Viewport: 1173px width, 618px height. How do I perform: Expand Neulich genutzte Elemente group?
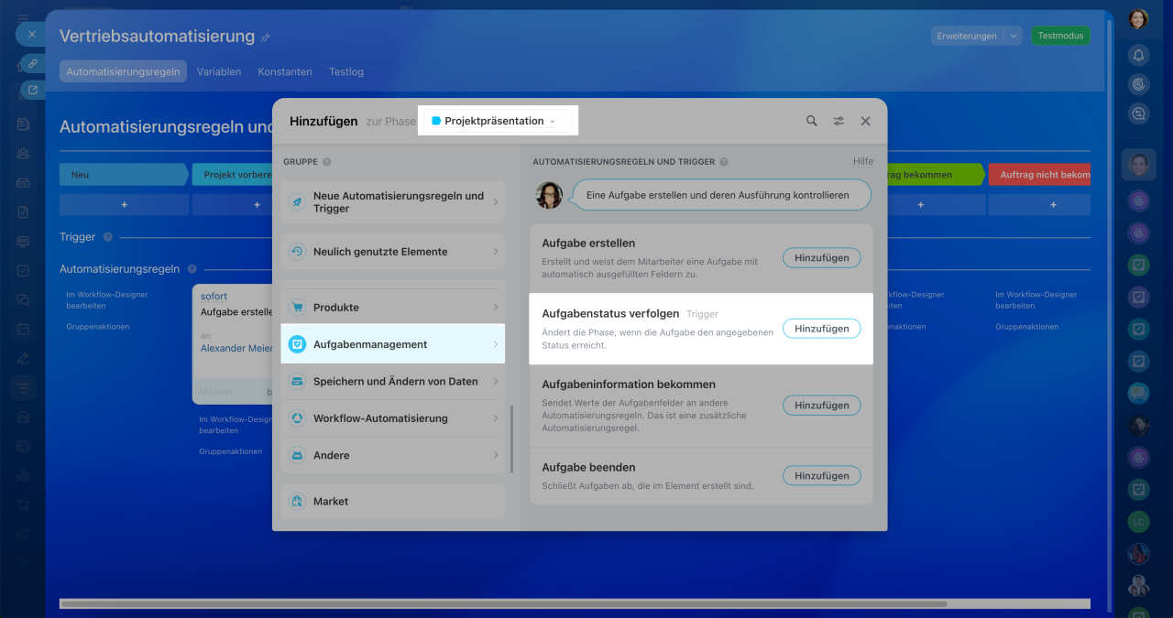(392, 252)
